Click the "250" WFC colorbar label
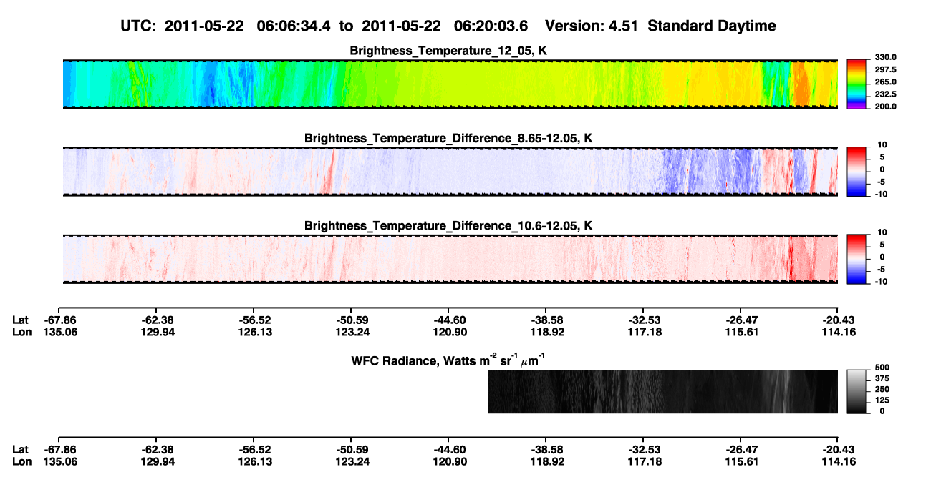This screenshot has width=931, height=477. click(x=883, y=390)
